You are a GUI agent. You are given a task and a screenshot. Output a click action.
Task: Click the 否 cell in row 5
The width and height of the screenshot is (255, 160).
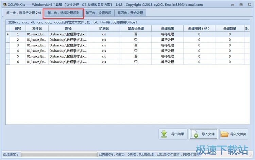[136, 56]
